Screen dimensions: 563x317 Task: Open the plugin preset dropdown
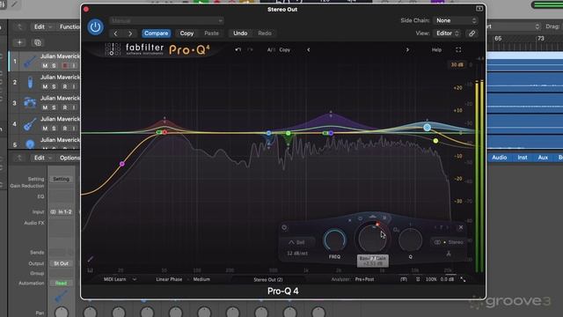[166, 20]
